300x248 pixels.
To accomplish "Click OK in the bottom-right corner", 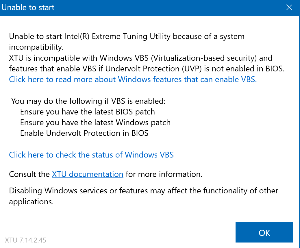I will (x=264, y=232).
